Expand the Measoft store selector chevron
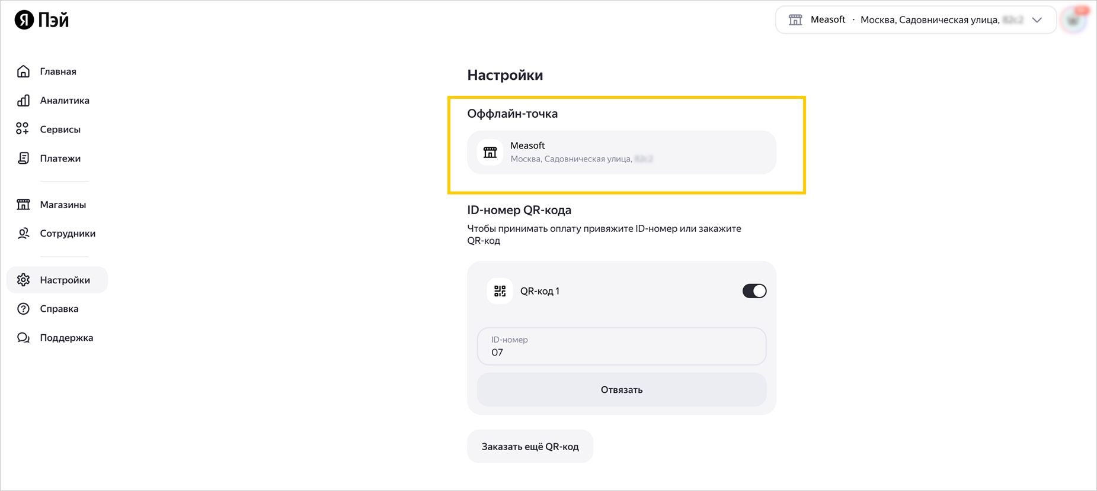Viewport: 1097px width, 491px height. coord(1037,20)
